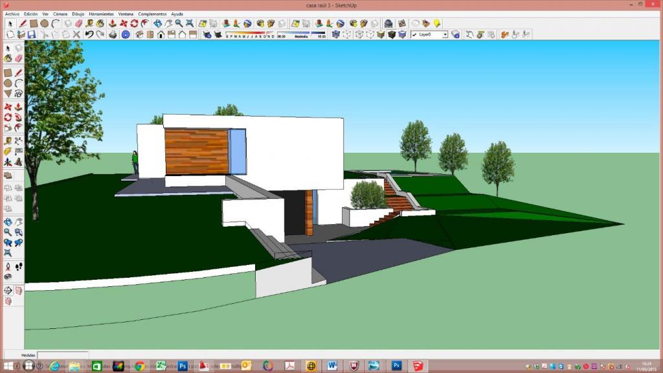Toggle the Layer0 visibility checkmark
663x373 pixels.
(415, 34)
